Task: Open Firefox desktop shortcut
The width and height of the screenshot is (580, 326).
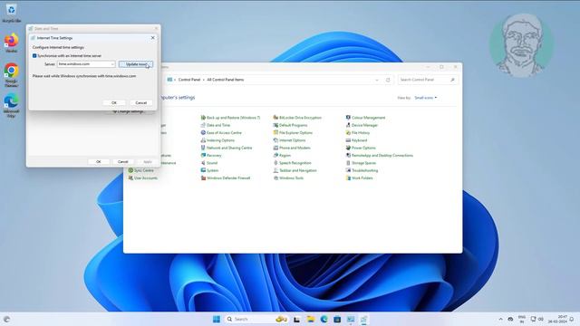Action: 12,43
